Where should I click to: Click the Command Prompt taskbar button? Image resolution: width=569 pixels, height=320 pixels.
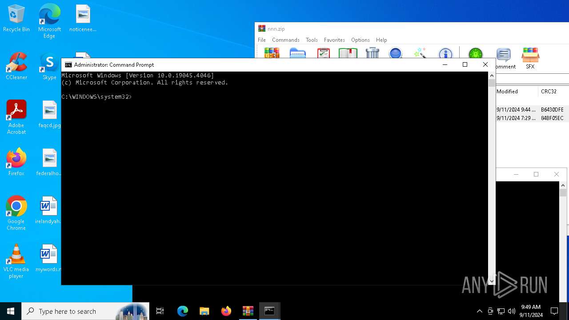pyautogui.click(x=269, y=311)
